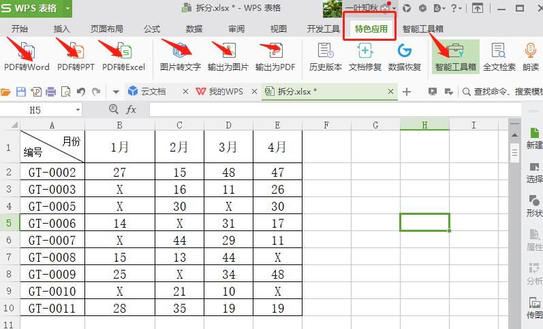
Task: Select cell with 1月 header
Action: pos(120,147)
